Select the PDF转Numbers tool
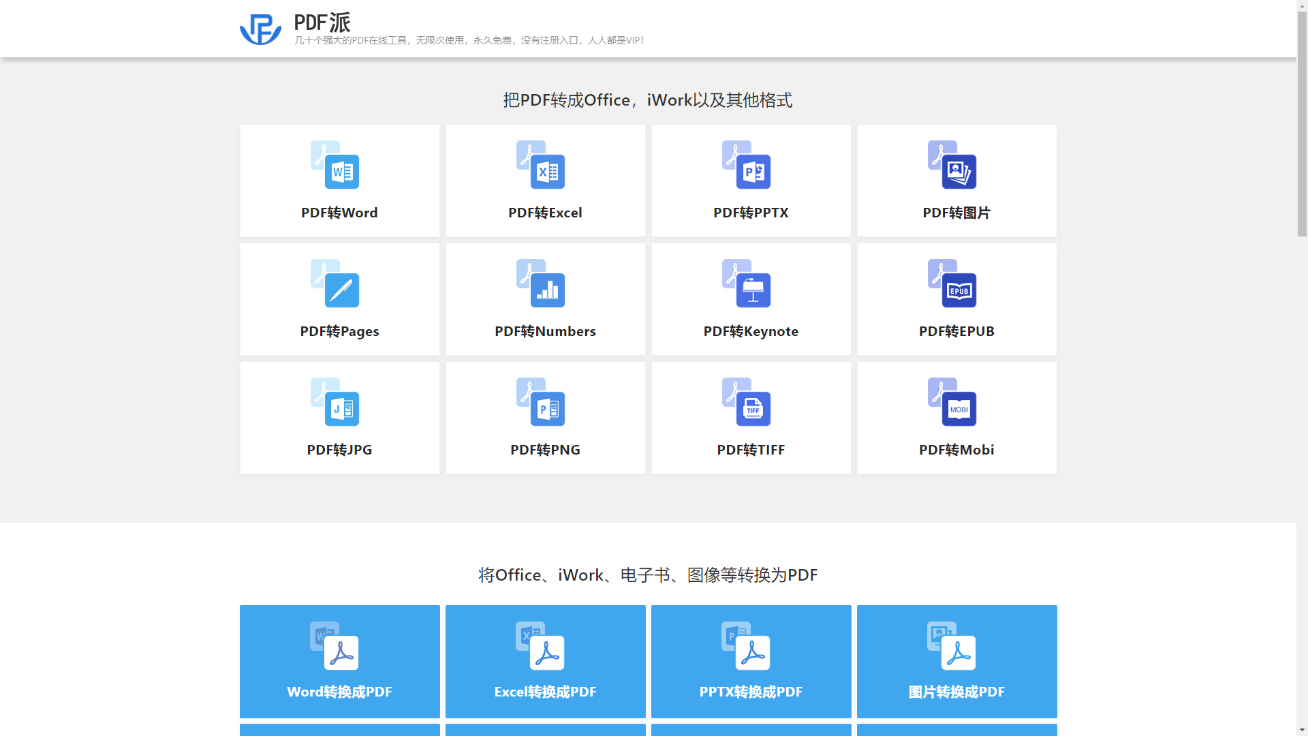 [x=545, y=299]
